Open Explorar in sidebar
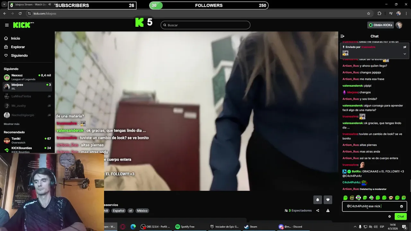411x231 pixels. pyautogui.click(x=18, y=47)
